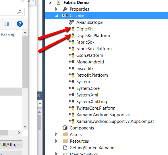Select the DigitsKit.Platform reference name
The width and height of the screenshot is (168, 155).
point(93,36)
